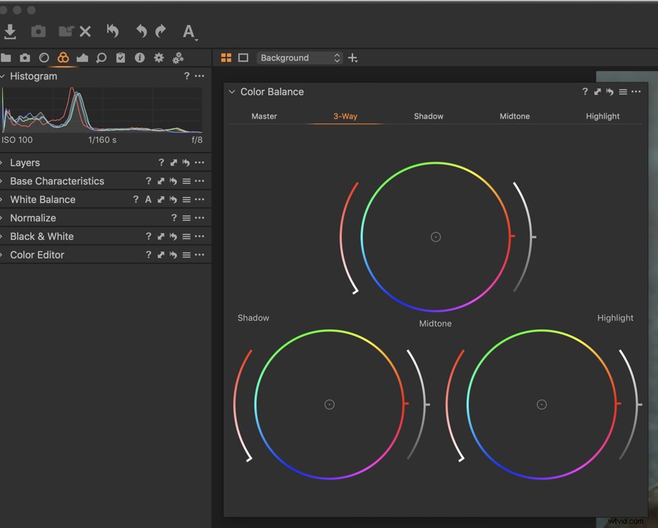Click the Undo arrow in the toolbar
This screenshot has width=658, height=528.
[140, 31]
